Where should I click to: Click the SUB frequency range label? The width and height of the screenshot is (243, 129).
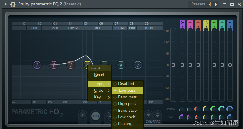point(34,28)
